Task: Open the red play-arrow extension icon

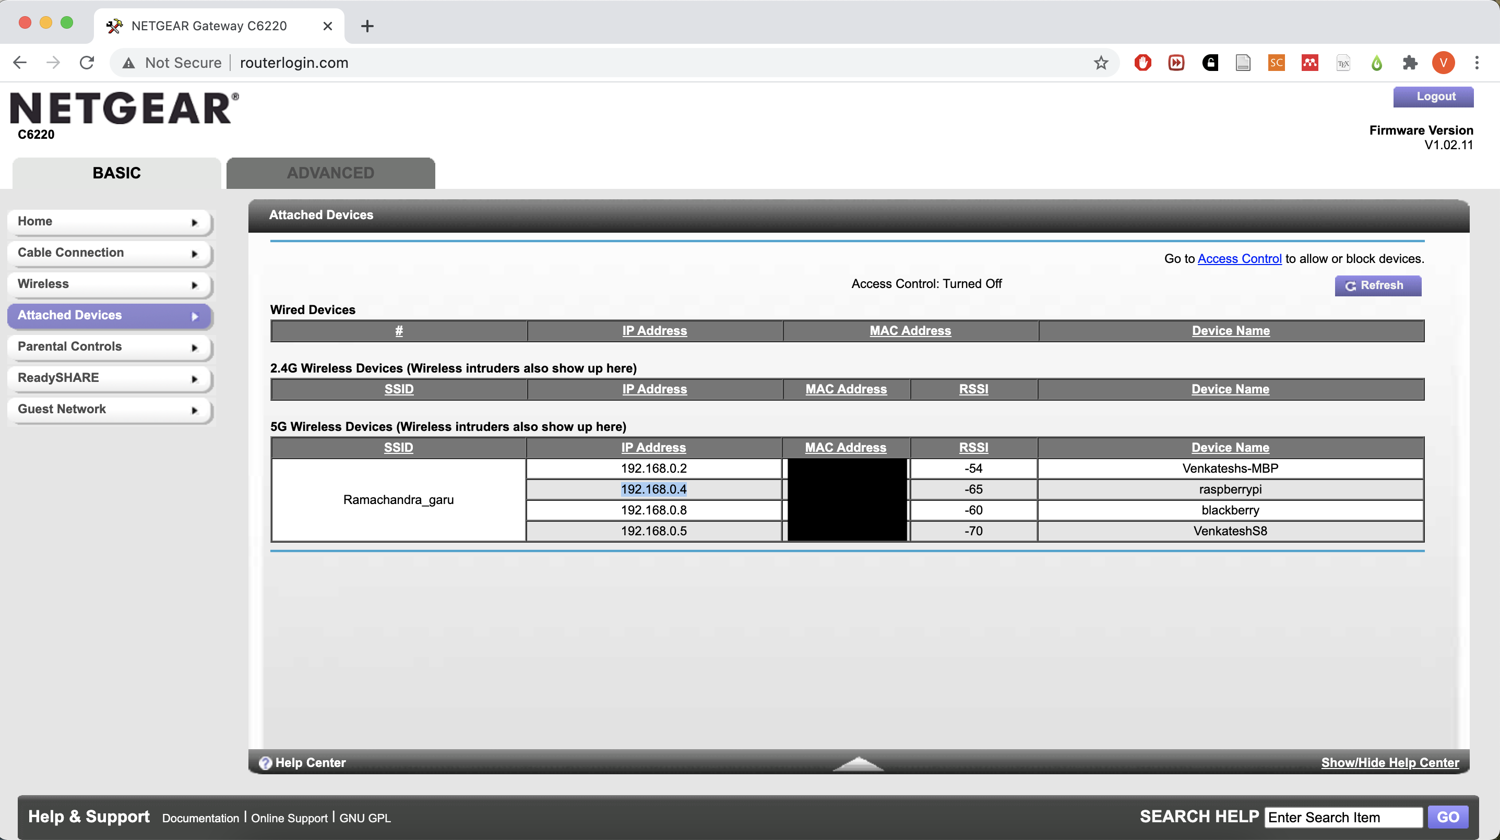Action: click(x=1176, y=63)
